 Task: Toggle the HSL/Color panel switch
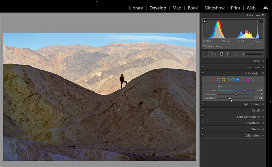click(202, 72)
